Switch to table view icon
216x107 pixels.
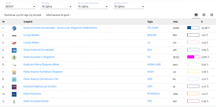point(196,15)
